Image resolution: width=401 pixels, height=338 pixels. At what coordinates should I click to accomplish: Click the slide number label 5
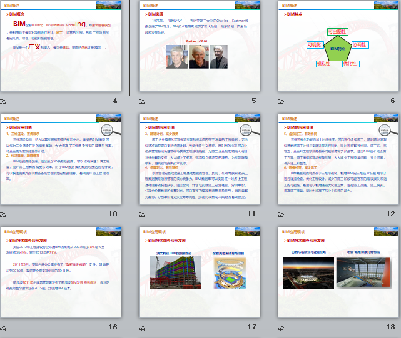point(253,101)
